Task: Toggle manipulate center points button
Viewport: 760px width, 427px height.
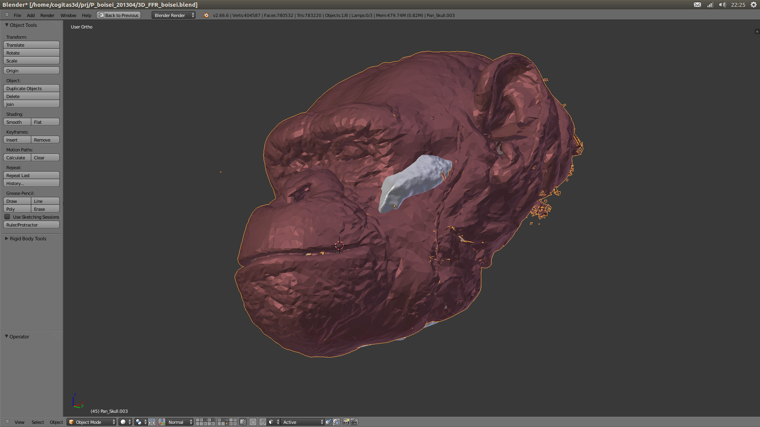Action: 152,422
